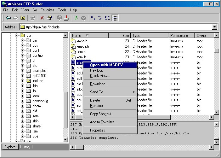Click file list horizontal scroll right arrow
The image size is (221, 158).
212,117
